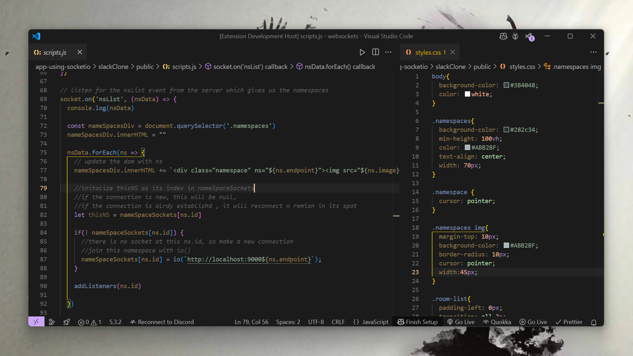Open color picker for #3B4048 swatch
633x356 pixels.
point(506,85)
